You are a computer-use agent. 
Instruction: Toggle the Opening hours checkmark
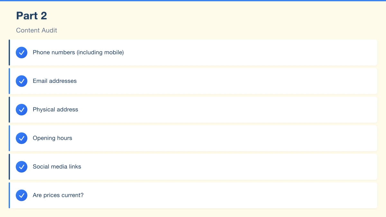pyautogui.click(x=22, y=138)
